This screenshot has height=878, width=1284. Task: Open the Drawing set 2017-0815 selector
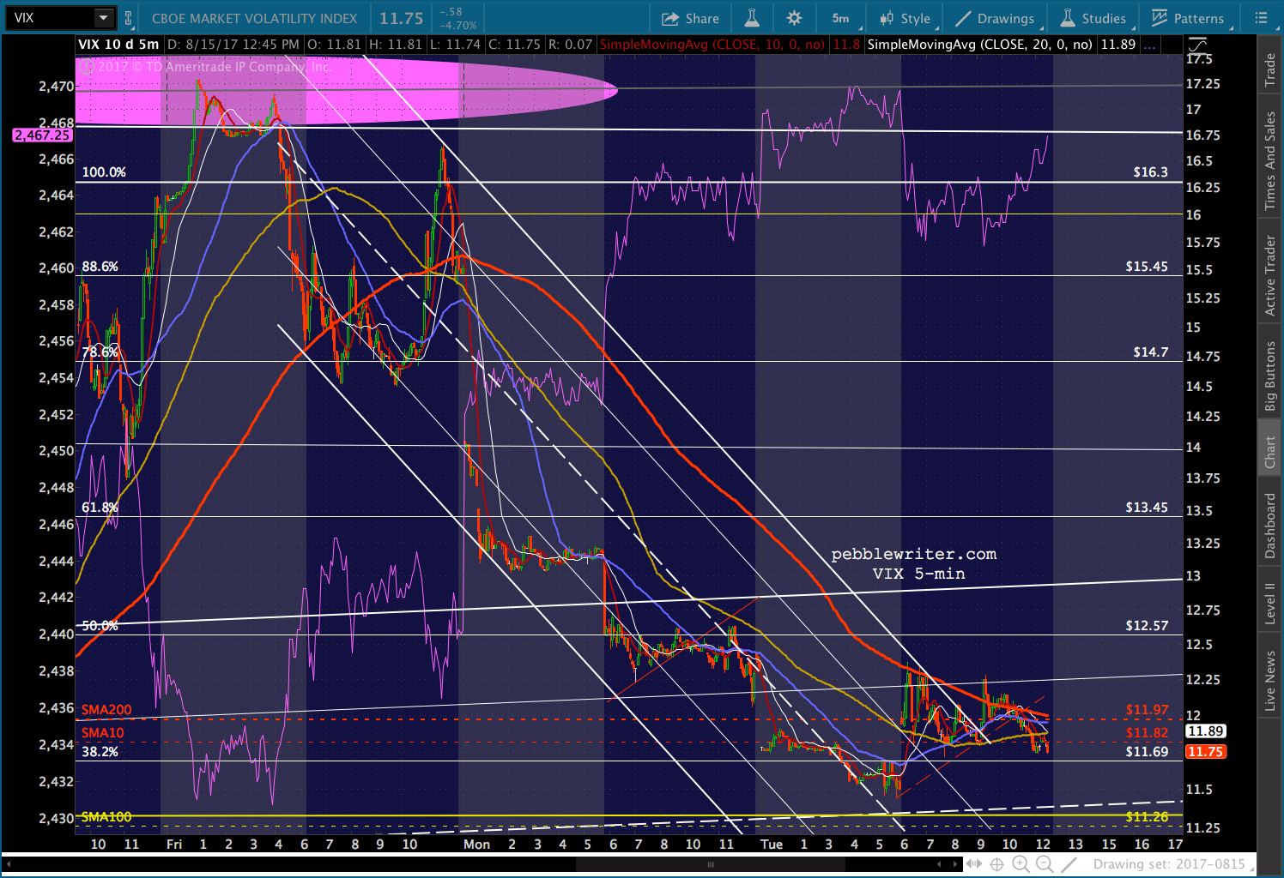coord(1168,864)
